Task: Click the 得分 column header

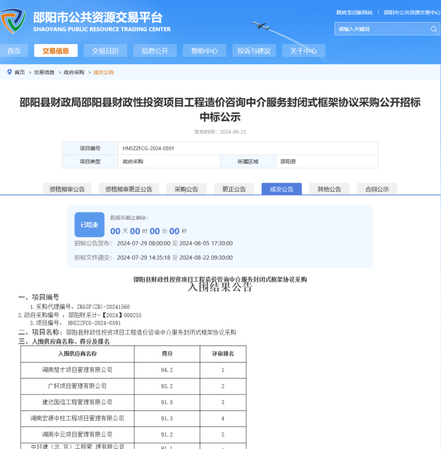Action: [167, 354]
